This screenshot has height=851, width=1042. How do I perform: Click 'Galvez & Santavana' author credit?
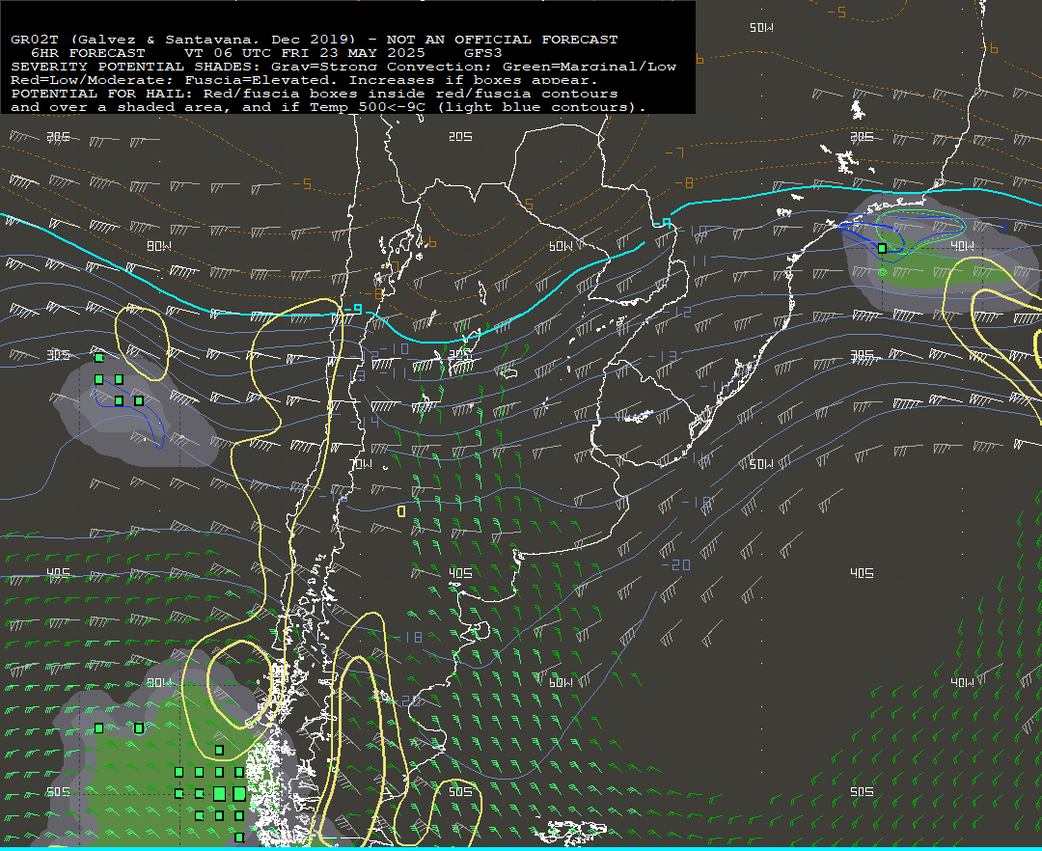(x=165, y=40)
